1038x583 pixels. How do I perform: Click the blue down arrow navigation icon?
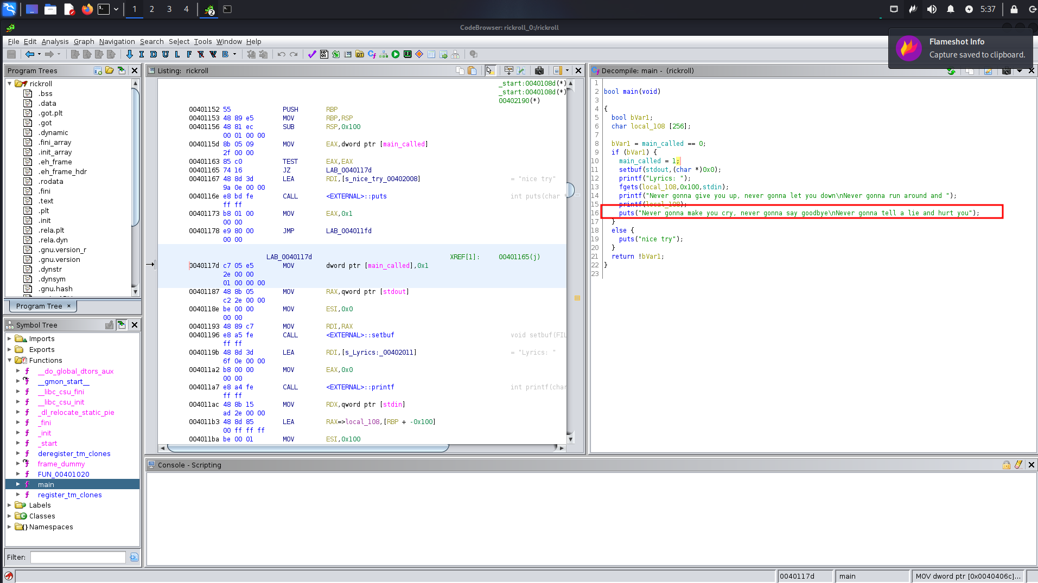[x=129, y=54]
